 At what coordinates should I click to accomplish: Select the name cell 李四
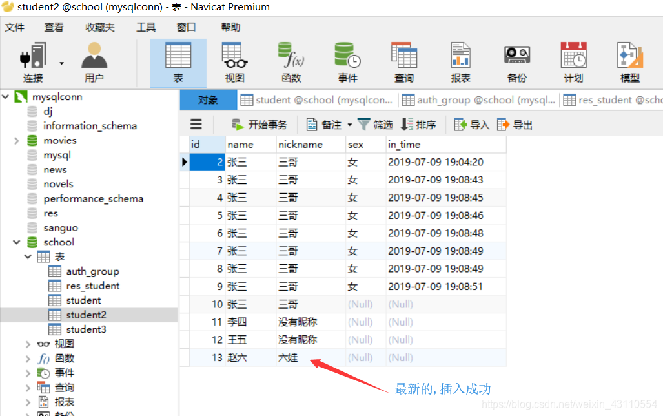[x=250, y=322]
